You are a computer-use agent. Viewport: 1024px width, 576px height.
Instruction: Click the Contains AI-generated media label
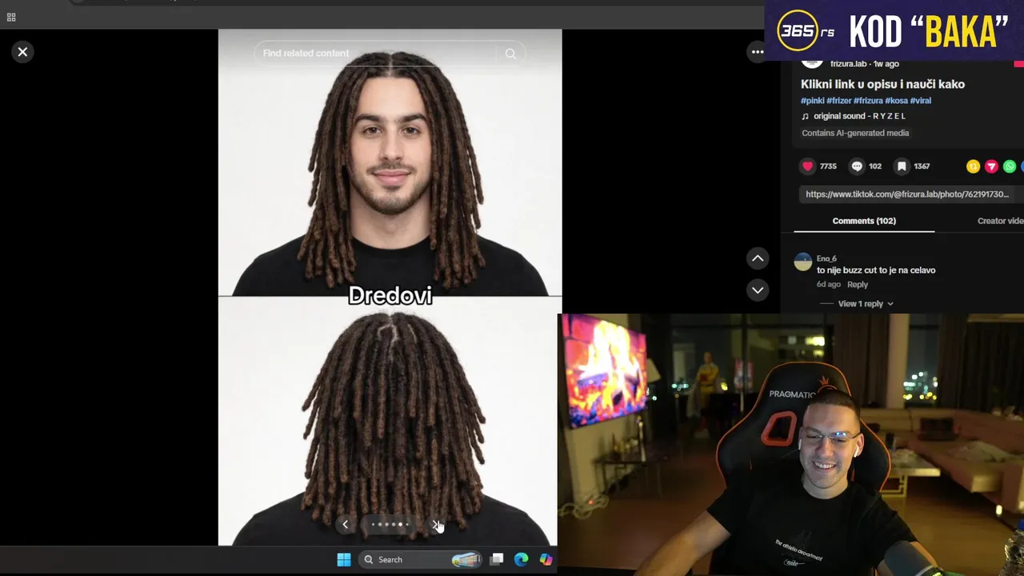[x=855, y=133]
